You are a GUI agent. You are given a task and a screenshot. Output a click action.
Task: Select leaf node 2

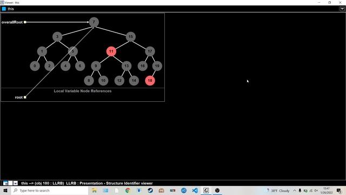pos(49,66)
